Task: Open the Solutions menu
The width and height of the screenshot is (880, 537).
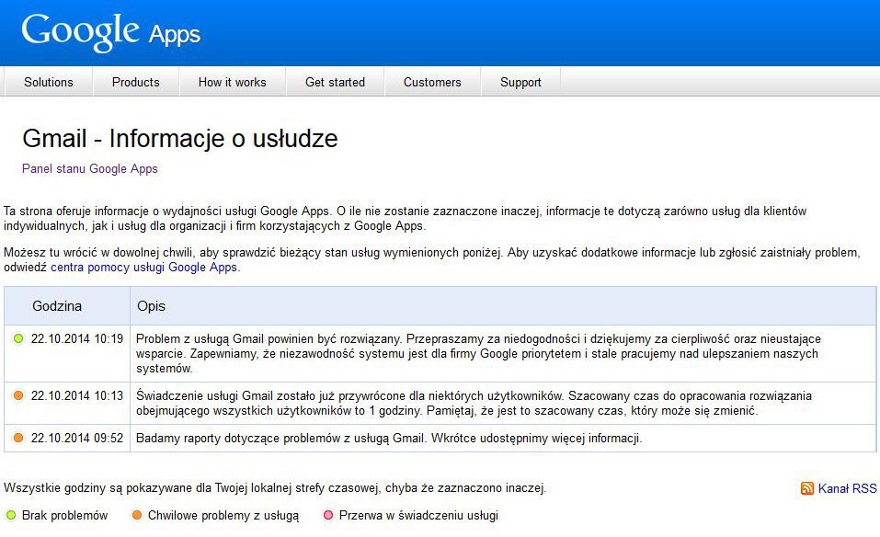Action: (x=48, y=82)
